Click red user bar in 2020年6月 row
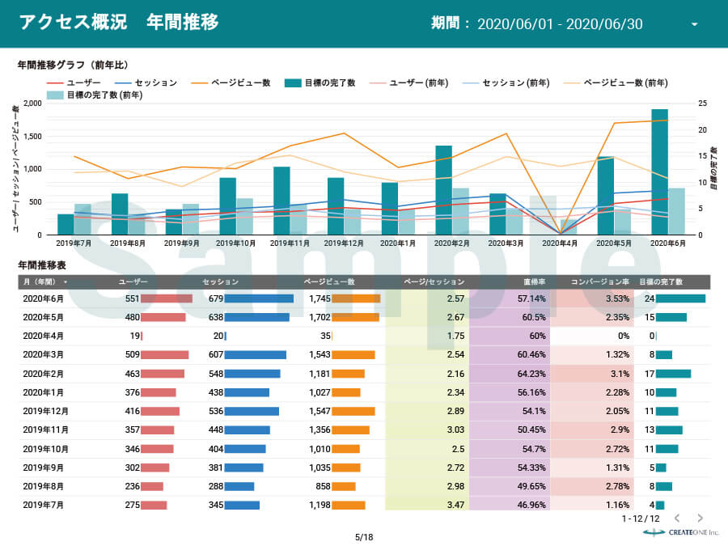Viewport: 728px width, 546px height. click(x=167, y=298)
